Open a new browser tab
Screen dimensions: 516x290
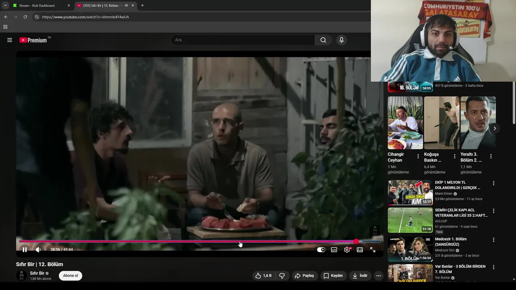tap(142, 6)
